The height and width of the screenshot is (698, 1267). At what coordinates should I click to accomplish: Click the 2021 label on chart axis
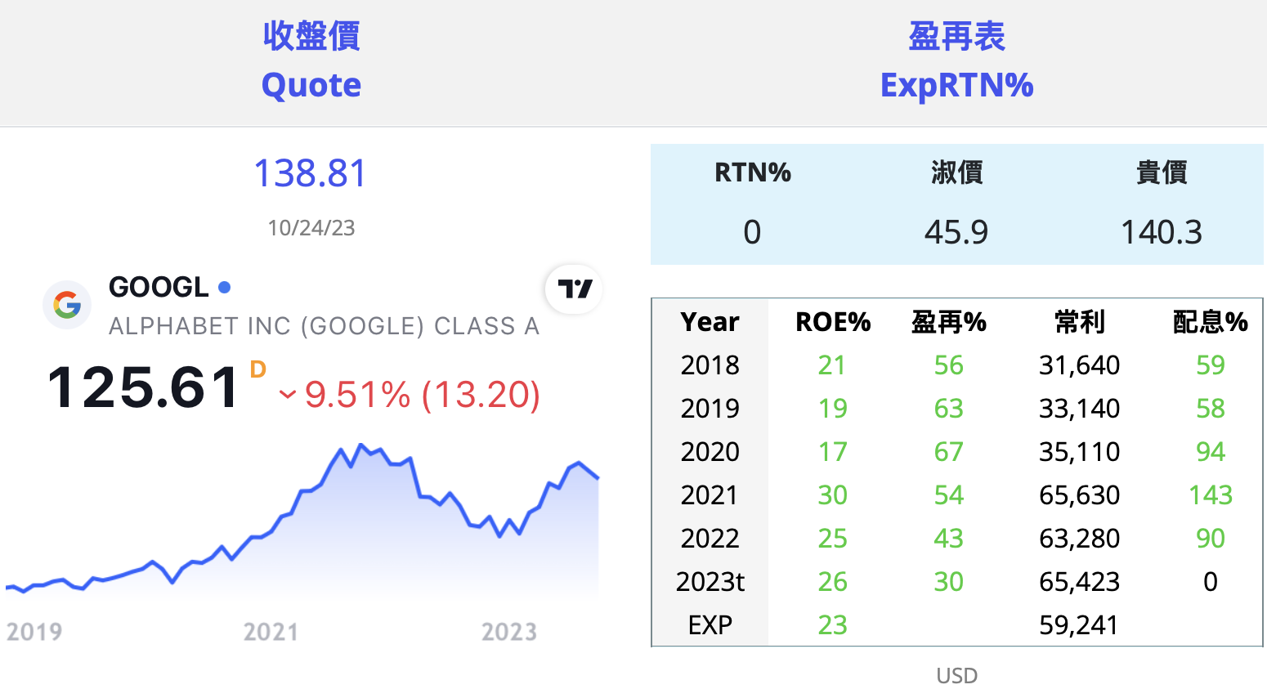tap(271, 632)
